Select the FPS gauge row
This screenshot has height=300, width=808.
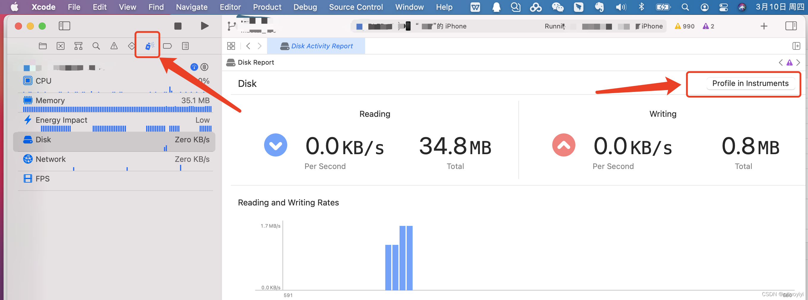tap(115, 181)
